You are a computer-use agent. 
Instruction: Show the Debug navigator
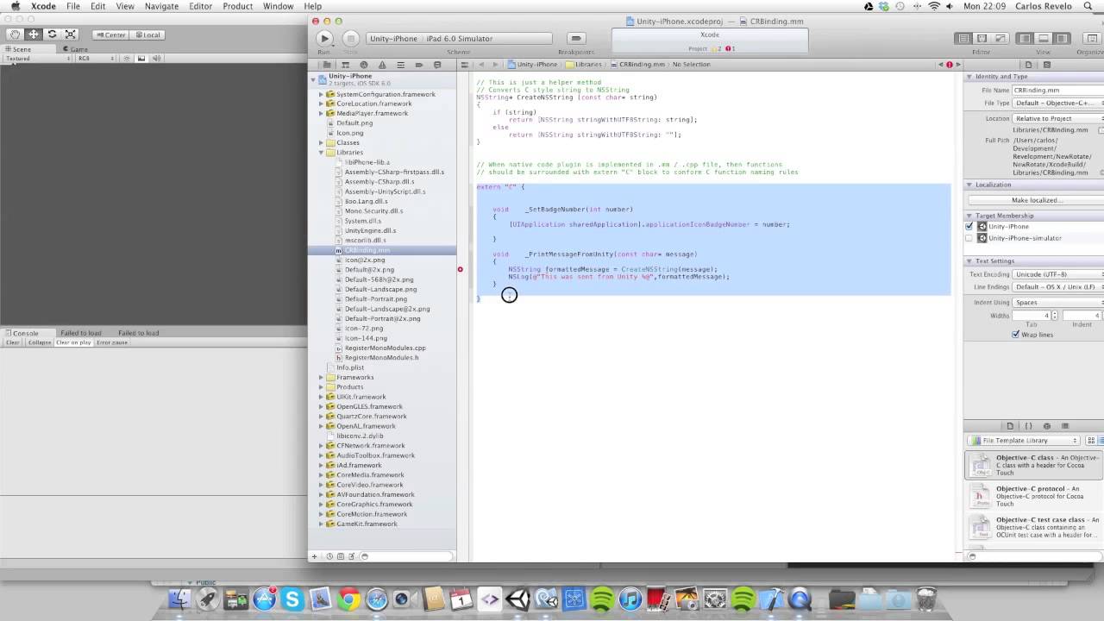400,65
